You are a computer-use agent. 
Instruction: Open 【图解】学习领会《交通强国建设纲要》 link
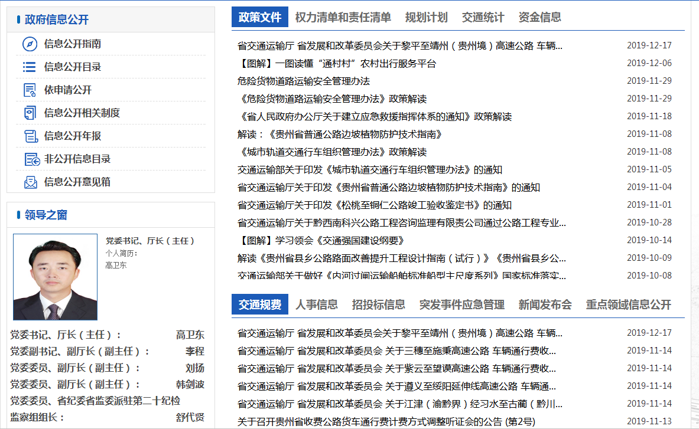[x=321, y=241]
